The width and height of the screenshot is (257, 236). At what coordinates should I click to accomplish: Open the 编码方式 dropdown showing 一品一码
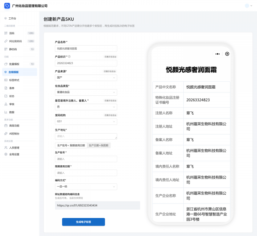pyautogui.click(x=86, y=187)
